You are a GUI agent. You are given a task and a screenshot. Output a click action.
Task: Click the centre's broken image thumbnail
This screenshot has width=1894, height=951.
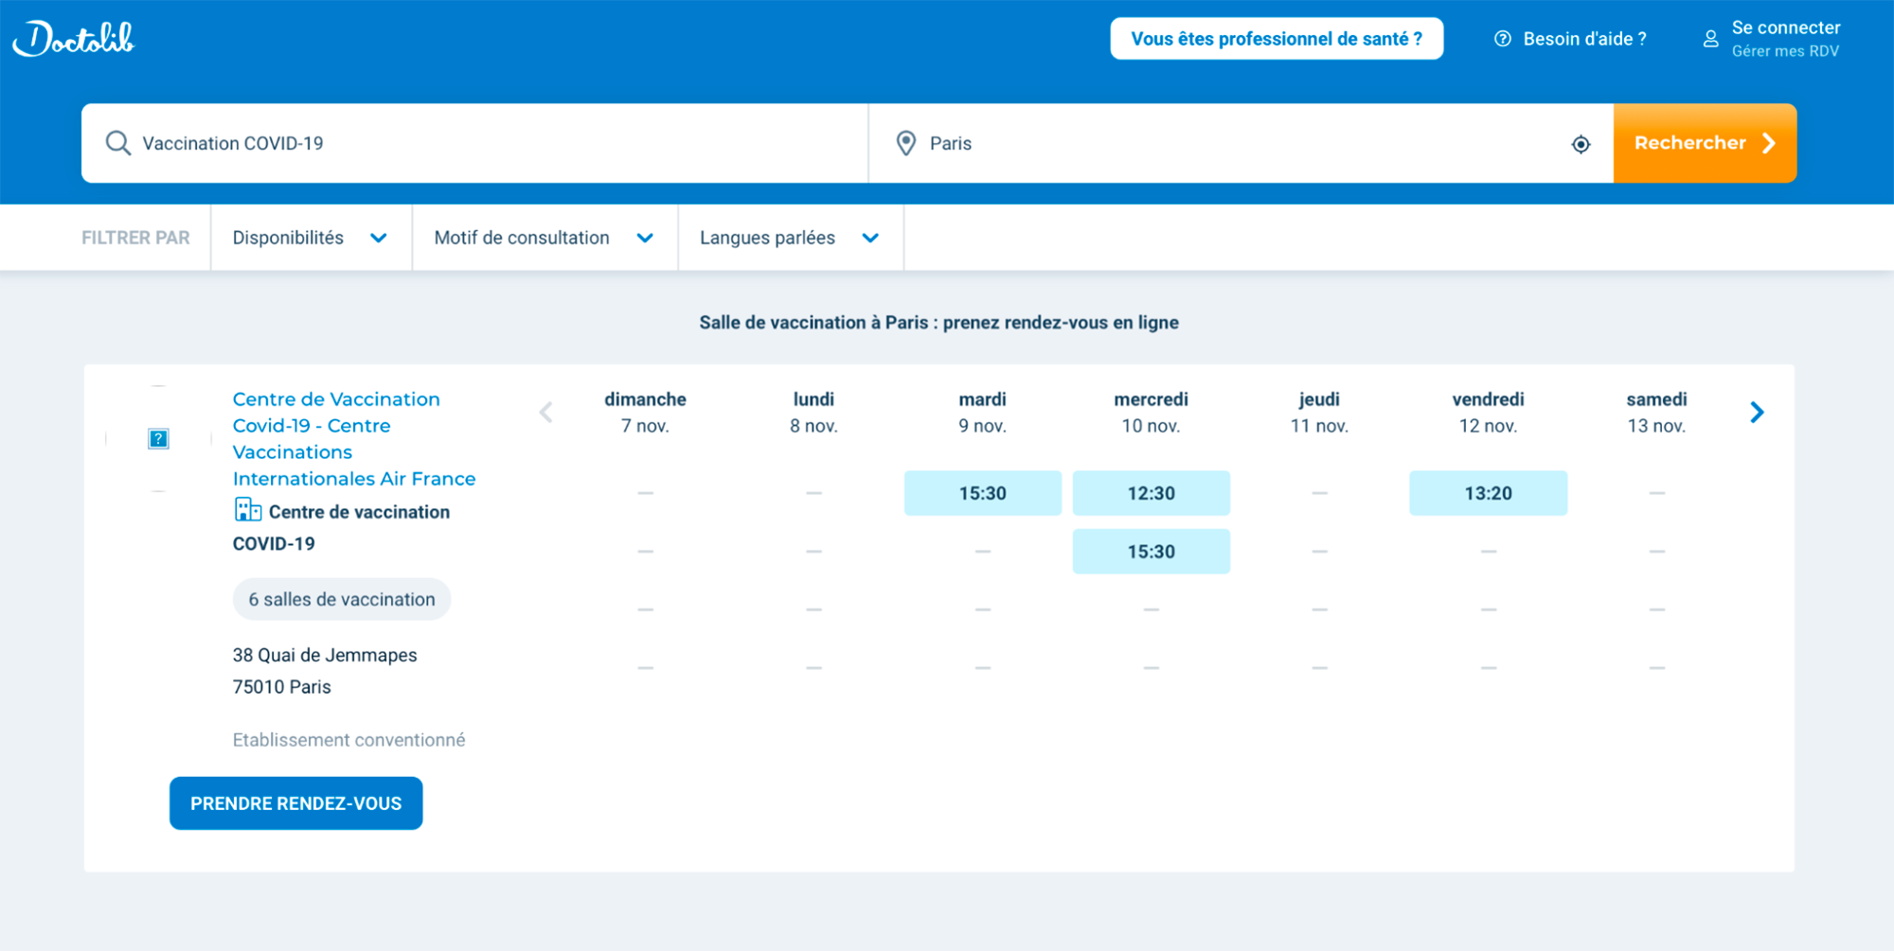pos(158,438)
